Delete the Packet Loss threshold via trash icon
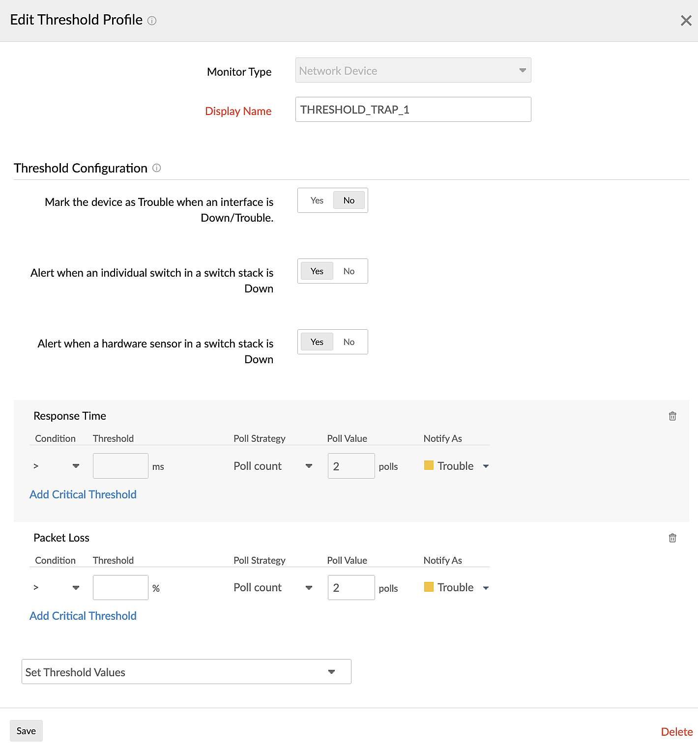The width and height of the screenshot is (698, 747). (x=672, y=538)
